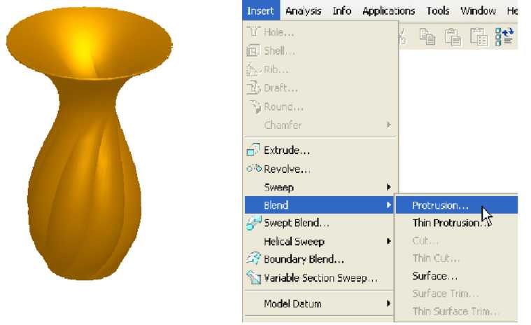Click the Swept Blend icon
Screen dimensions: 531x325
254,223
